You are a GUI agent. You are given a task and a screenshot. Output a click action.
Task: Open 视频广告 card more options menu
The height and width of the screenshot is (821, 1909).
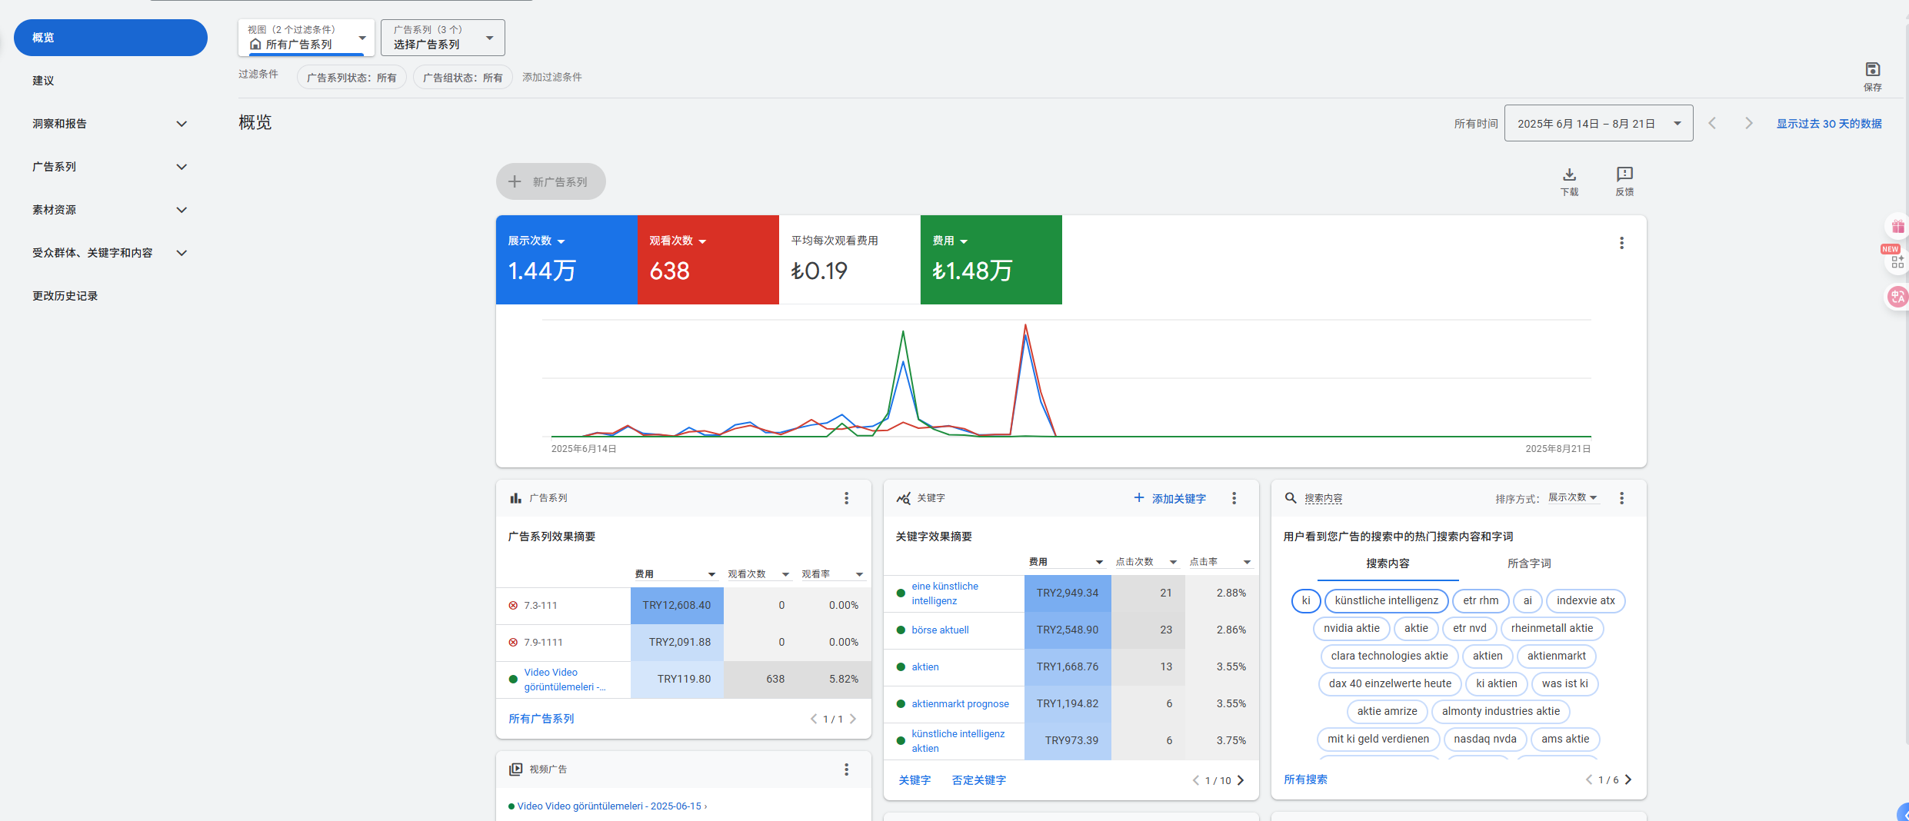[x=846, y=769]
